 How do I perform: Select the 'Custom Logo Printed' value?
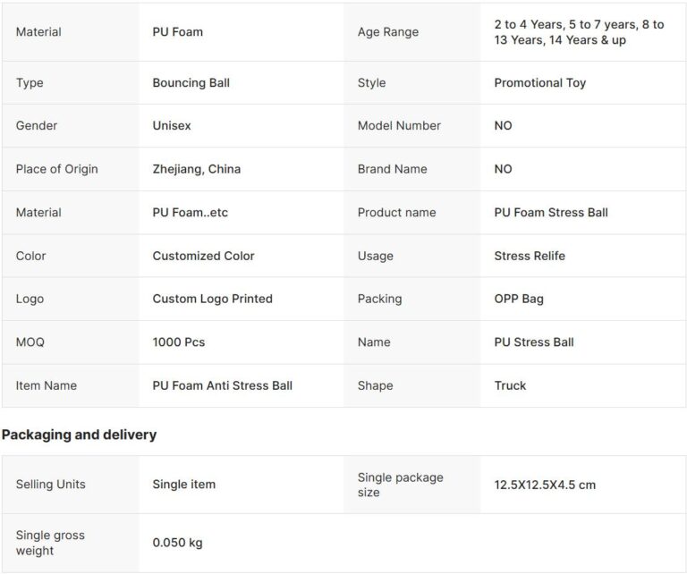point(212,299)
